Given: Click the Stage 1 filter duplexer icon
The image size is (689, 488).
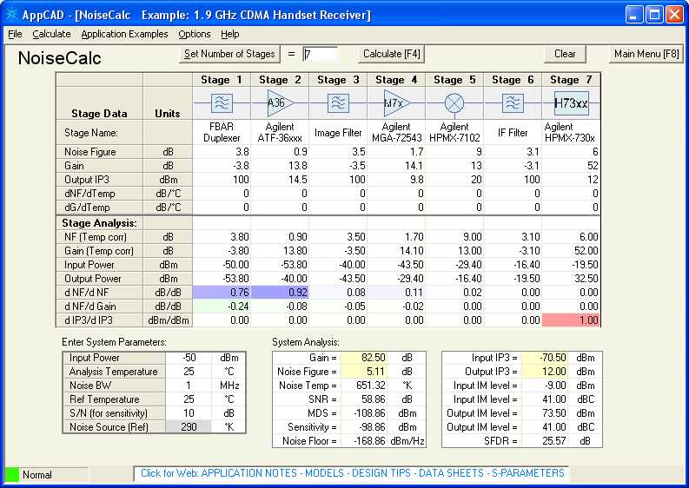Looking at the screenshot, I should [222, 103].
